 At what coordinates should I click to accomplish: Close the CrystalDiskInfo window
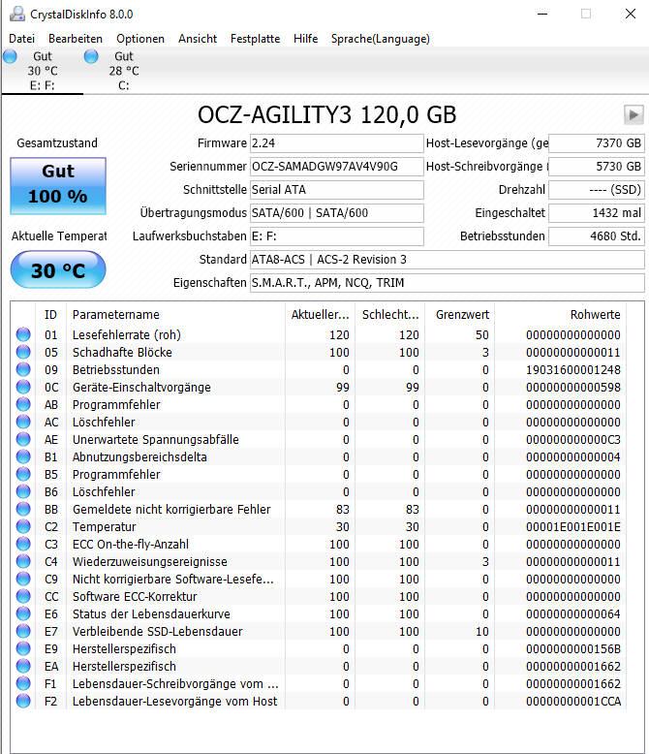[x=631, y=14]
